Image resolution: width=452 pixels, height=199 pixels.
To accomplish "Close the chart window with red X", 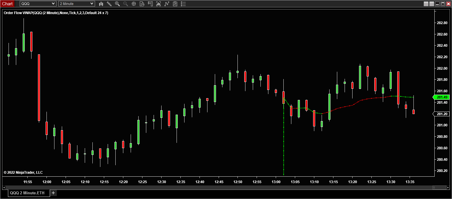I will 448,4.
